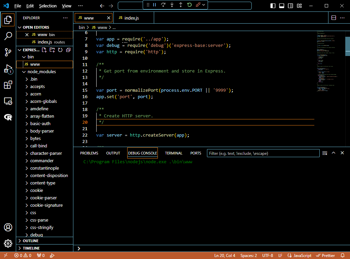Expand the Outline section
The width and height of the screenshot is (350, 259).
click(x=45, y=241)
